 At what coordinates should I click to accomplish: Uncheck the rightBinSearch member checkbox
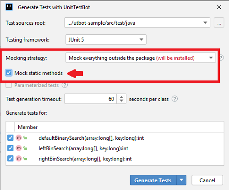(x=11, y=158)
